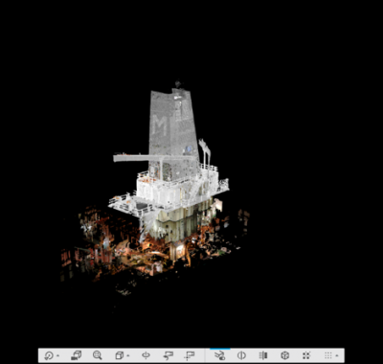Select the turntable axis rotation icon

(x=146, y=355)
